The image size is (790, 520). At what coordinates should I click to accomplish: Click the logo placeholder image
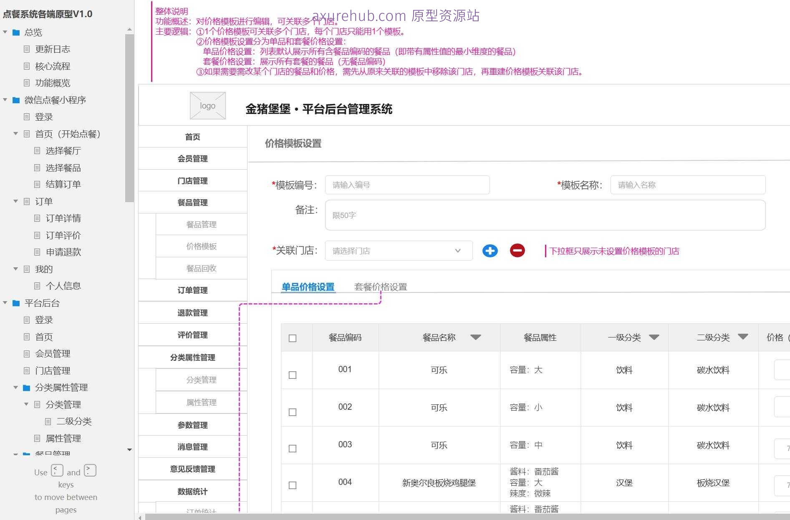pos(208,106)
